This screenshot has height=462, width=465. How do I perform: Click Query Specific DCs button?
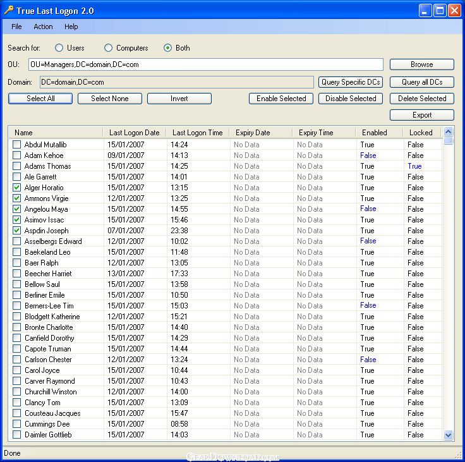point(351,82)
